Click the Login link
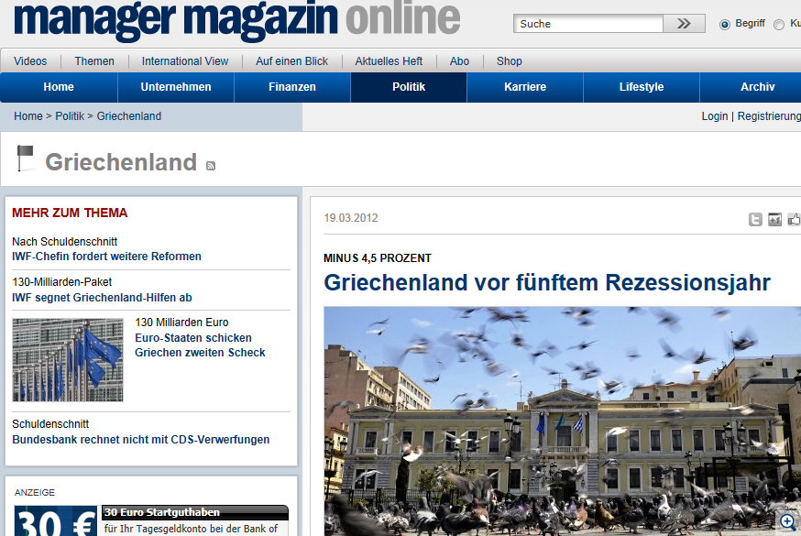 click(715, 116)
